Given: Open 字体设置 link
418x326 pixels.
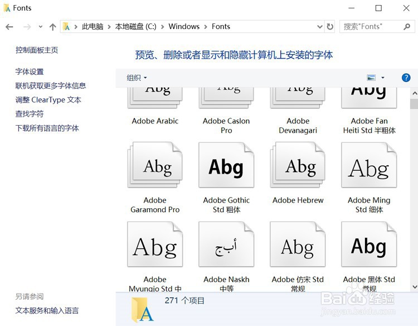Looking at the screenshot, I should pos(30,71).
